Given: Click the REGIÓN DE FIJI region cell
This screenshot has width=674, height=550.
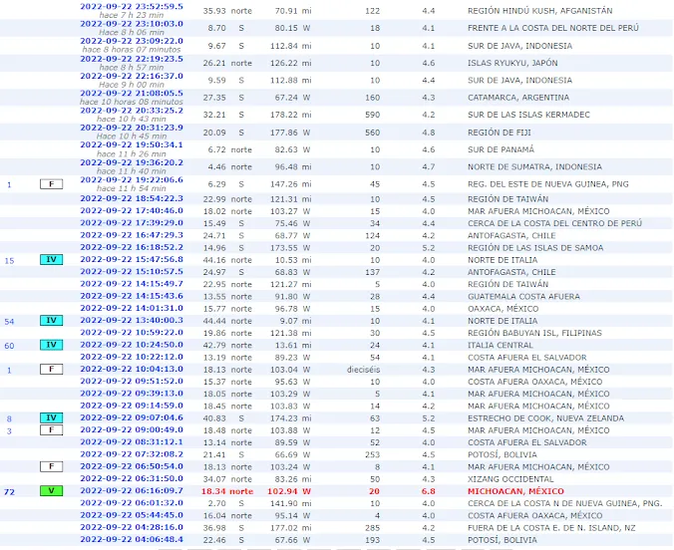Looking at the screenshot, I should point(500,133).
